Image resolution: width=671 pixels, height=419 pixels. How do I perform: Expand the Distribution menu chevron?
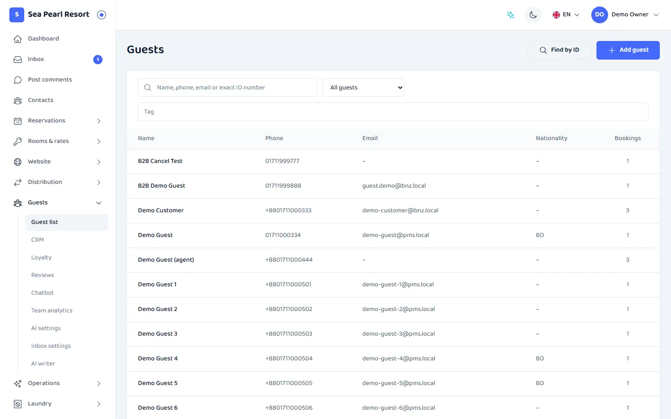99,182
